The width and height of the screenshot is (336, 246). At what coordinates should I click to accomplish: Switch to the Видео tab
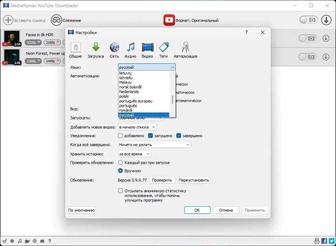[x=147, y=50]
